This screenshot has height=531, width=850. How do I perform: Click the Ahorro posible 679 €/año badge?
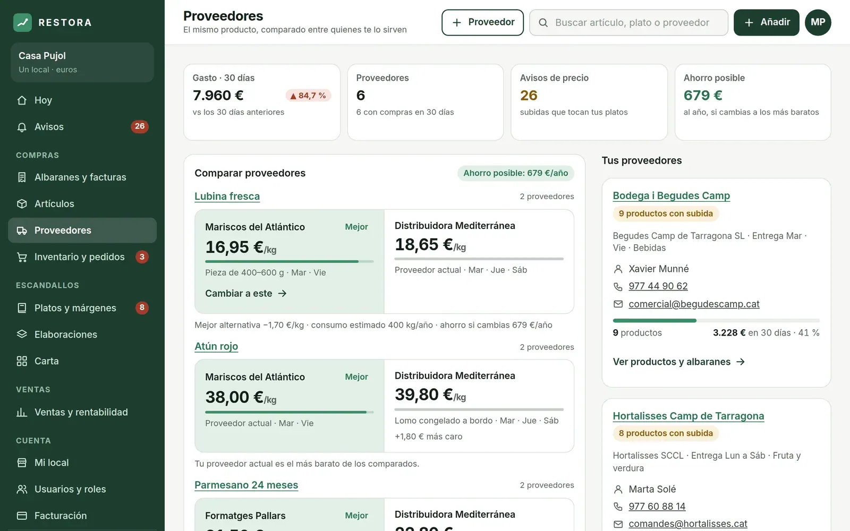515,173
